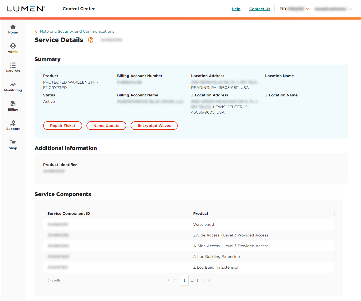Expand the user account dropdown
The height and width of the screenshot is (301, 361).
click(350, 9)
